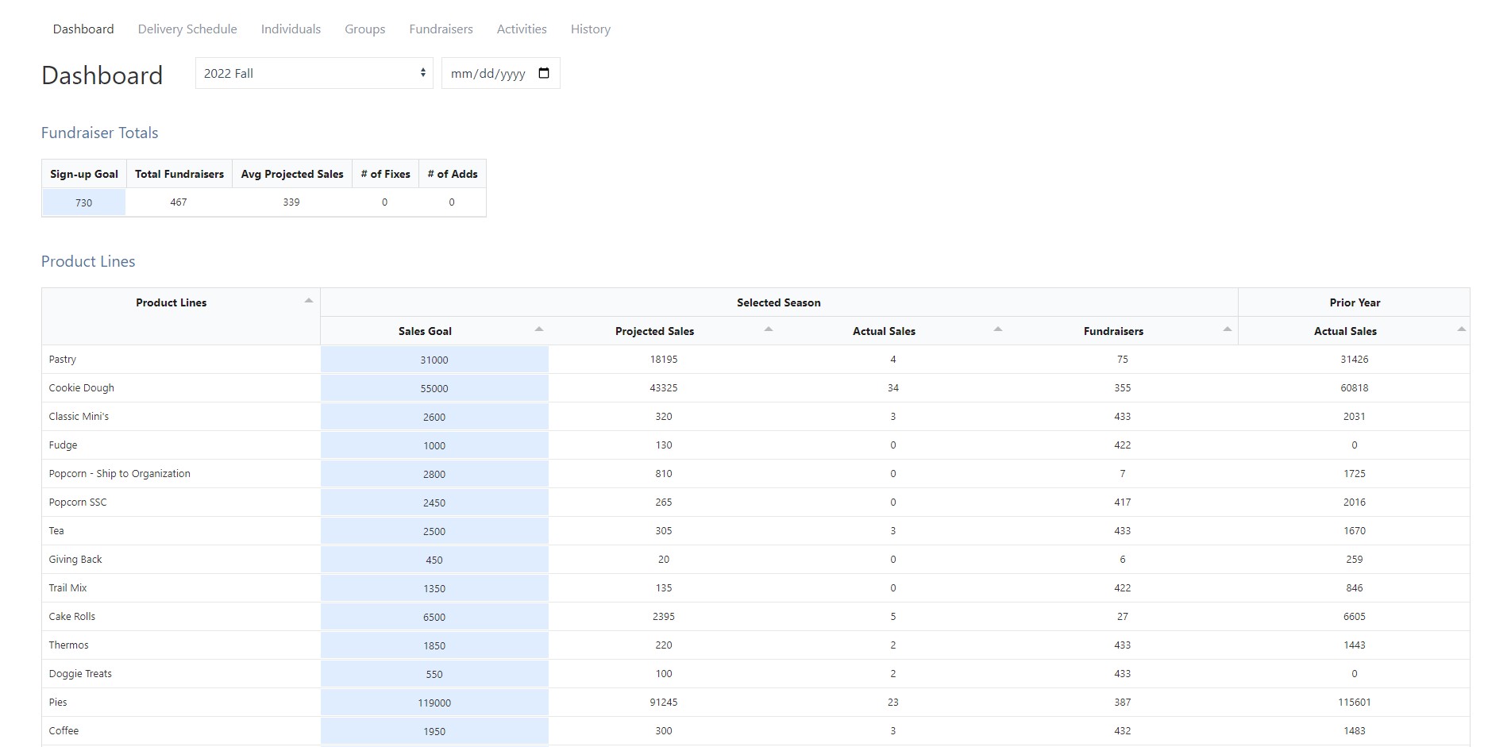Switch to the Individuals tab
Viewport: 1511px width, 747px height.
click(x=291, y=29)
